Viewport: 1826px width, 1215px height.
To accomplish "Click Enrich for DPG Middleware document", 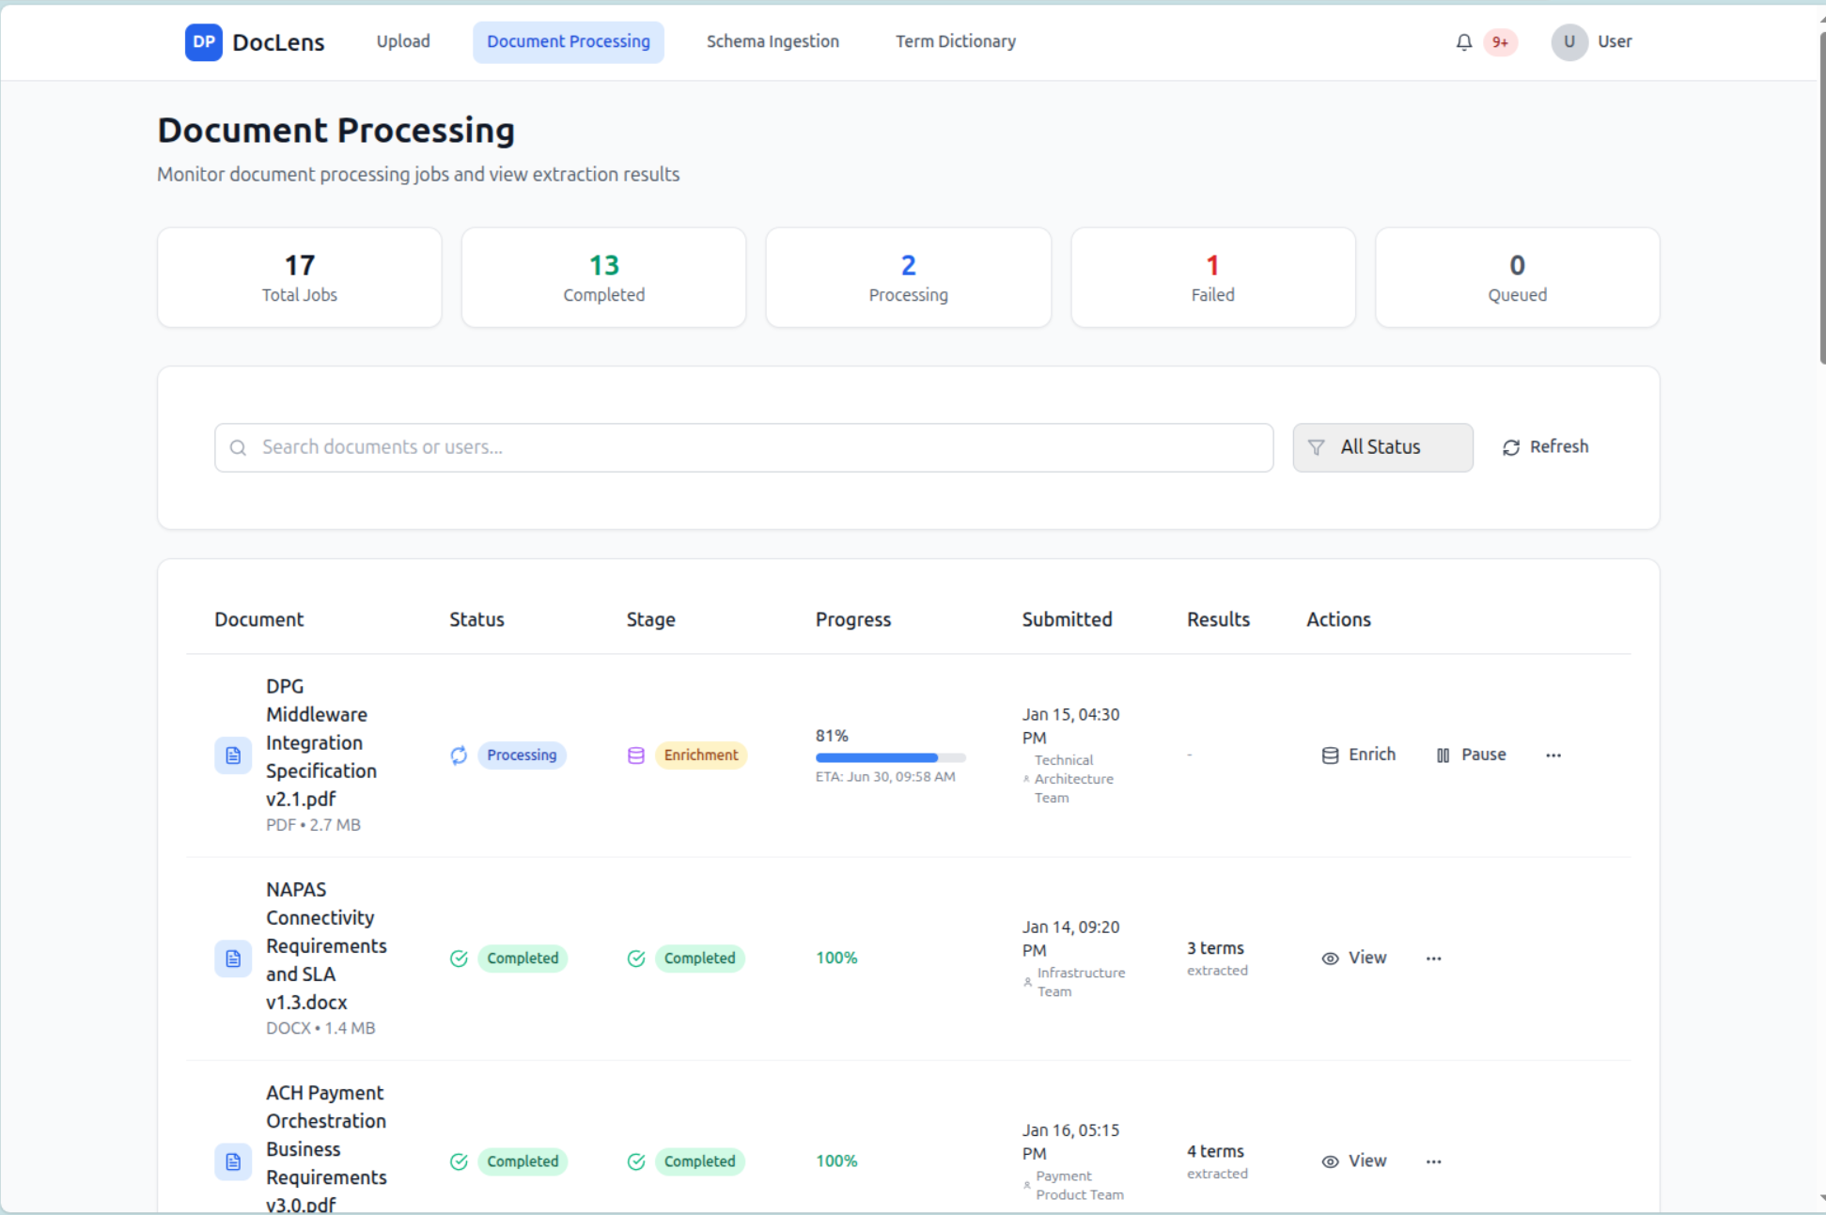I will [x=1359, y=755].
